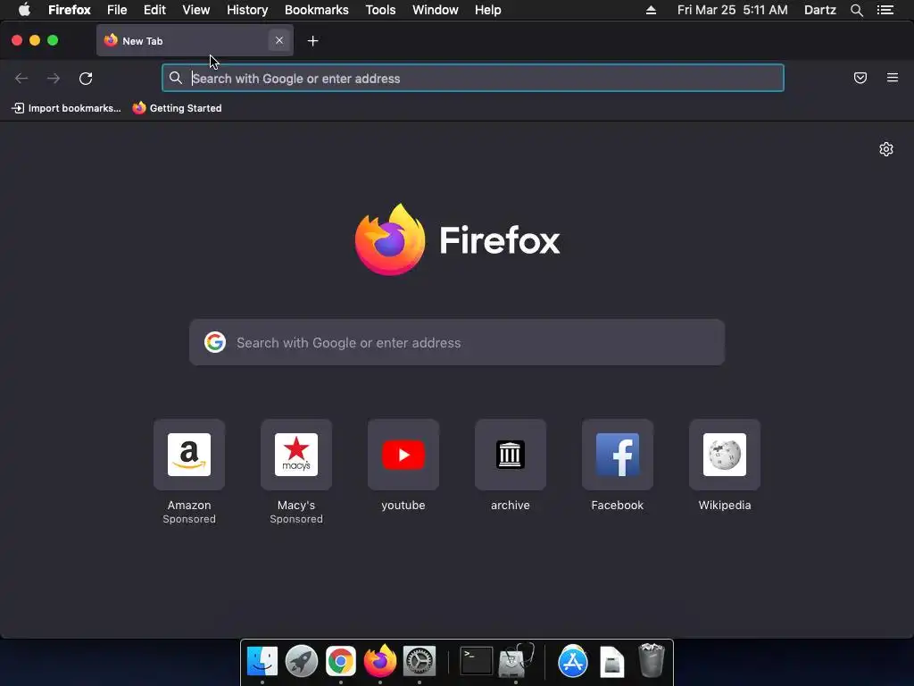
Task: Click the forward navigation arrow
Action: (53, 79)
